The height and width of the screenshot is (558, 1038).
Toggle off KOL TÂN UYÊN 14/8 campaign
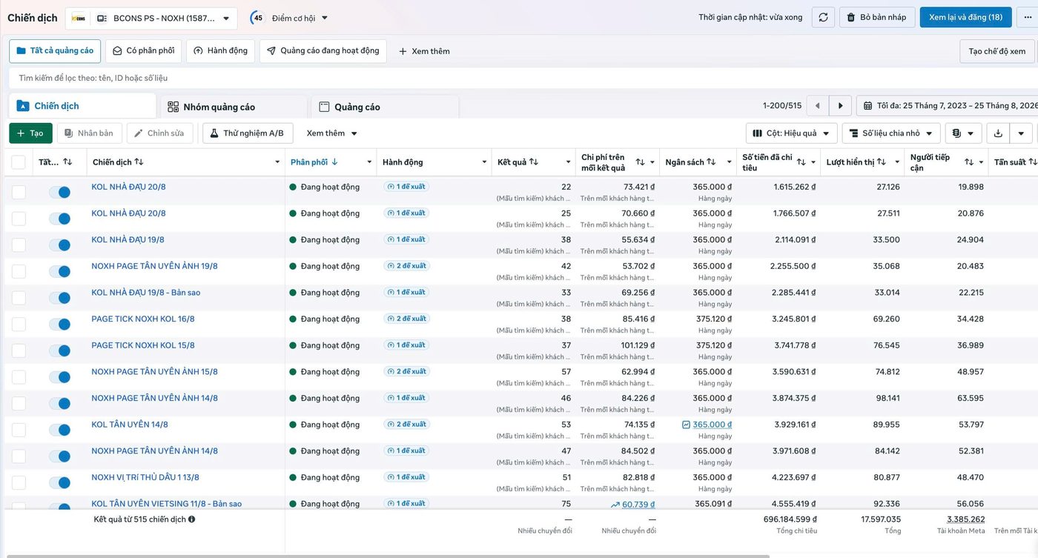(59, 430)
